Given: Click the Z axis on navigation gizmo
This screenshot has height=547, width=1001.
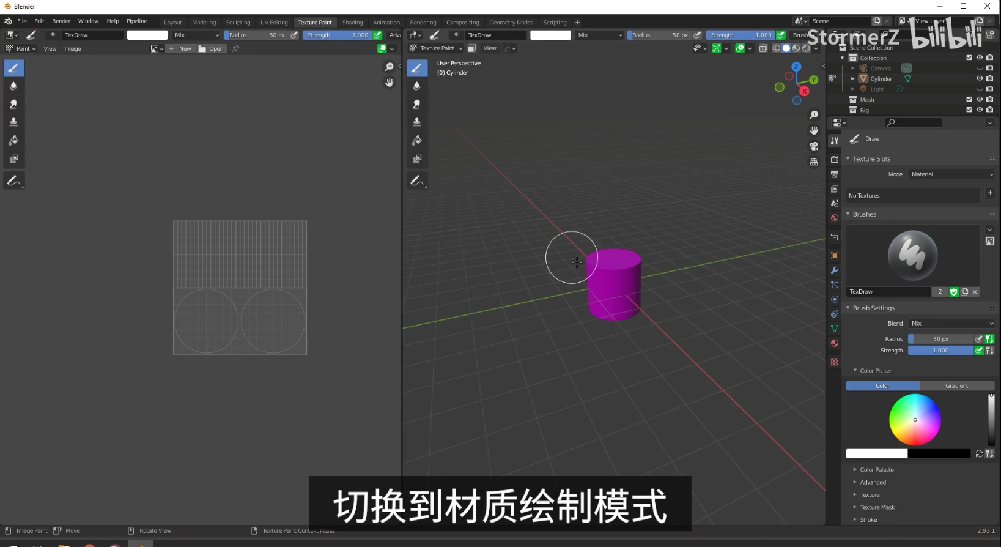Looking at the screenshot, I should coord(796,67).
